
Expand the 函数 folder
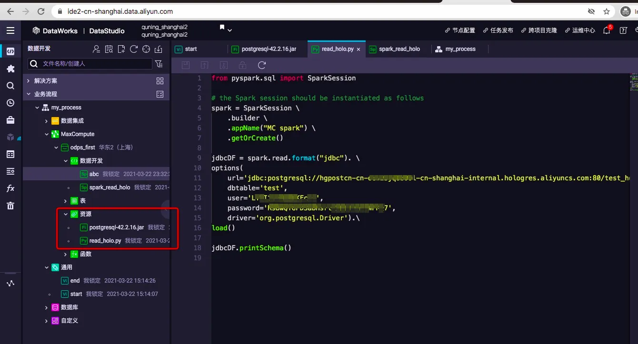click(x=66, y=254)
